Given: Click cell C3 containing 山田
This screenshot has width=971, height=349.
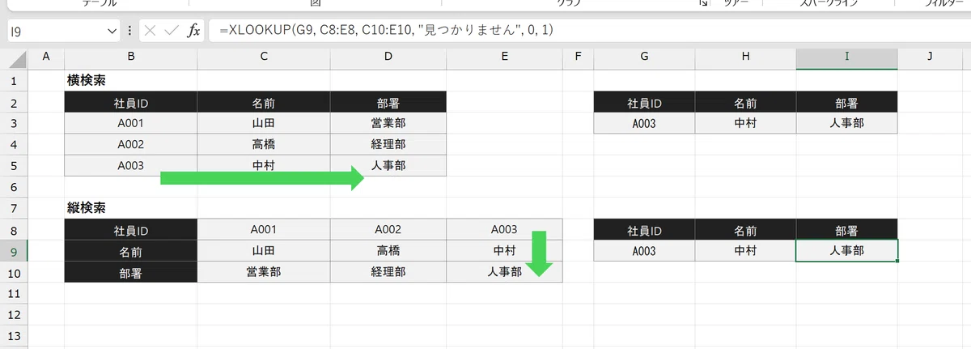Looking at the screenshot, I should [263, 123].
